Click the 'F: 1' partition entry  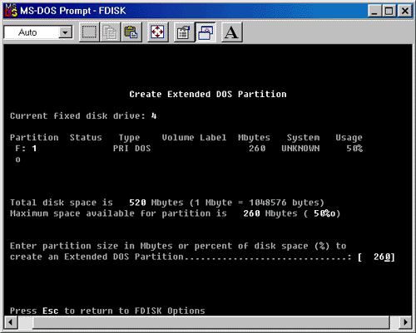point(26,149)
